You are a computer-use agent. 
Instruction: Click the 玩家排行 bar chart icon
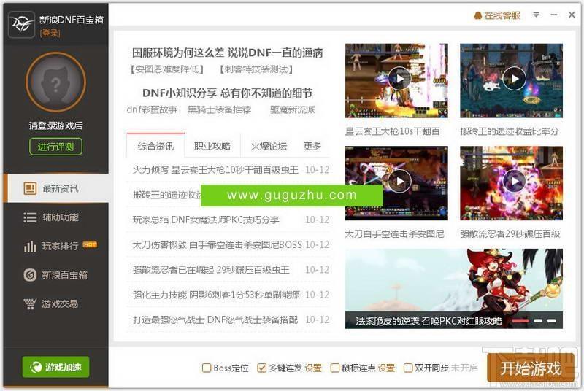click(x=30, y=246)
